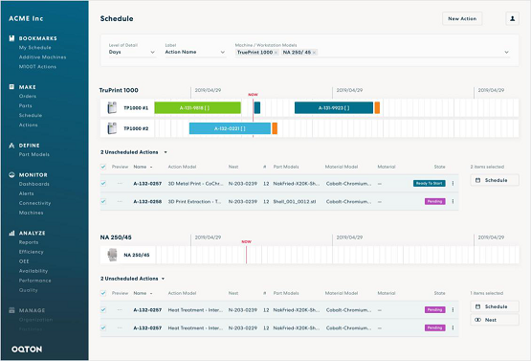Uncheck the A-132-0258 Print Extraction row
The image size is (531, 361).
tap(103, 201)
